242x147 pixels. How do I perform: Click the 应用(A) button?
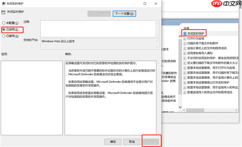[x=150, y=142]
